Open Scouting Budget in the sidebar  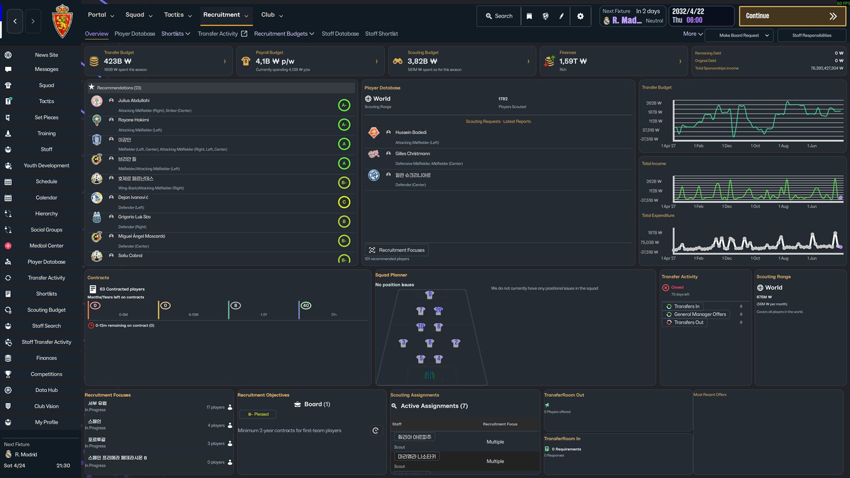47,310
